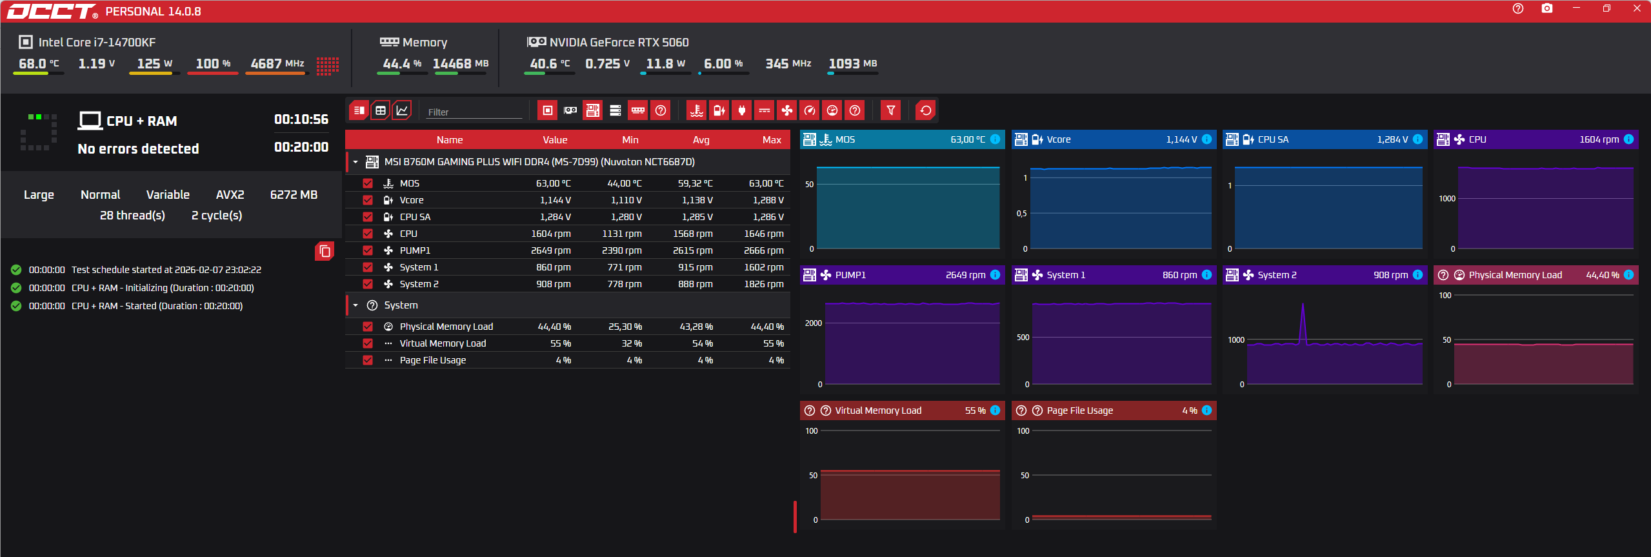The width and height of the screenshot is (1651, 557).
Task: Toggle the frequency gauge sensor type filter
Action: pos(810,110)
